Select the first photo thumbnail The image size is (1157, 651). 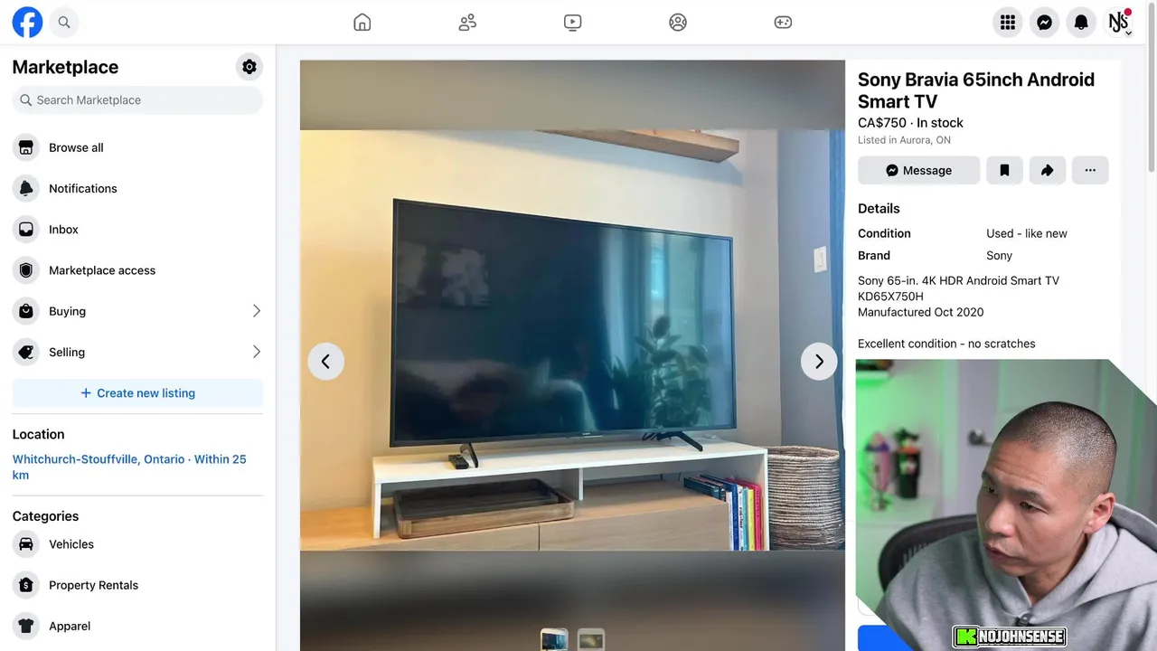(x=554, y=639)
